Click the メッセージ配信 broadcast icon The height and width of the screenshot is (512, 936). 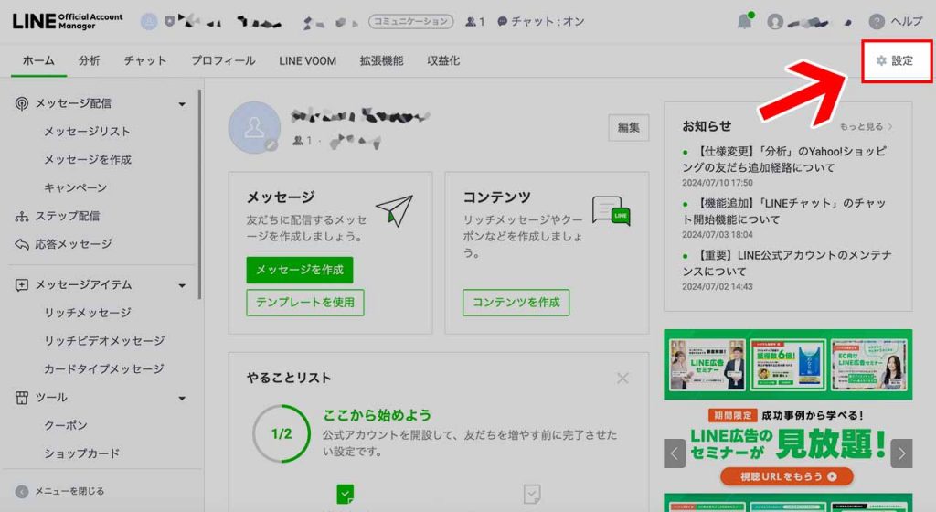(22, 103)
